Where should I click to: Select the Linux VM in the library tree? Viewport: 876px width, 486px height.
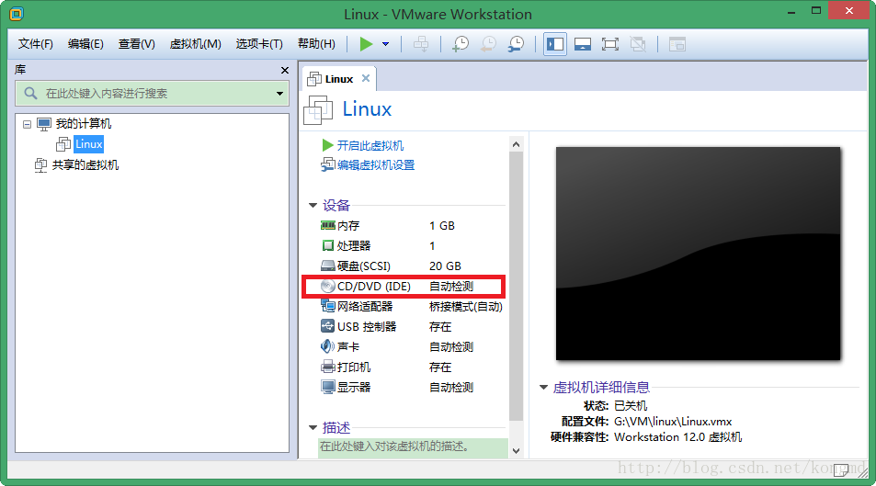(x=89, y=144)
